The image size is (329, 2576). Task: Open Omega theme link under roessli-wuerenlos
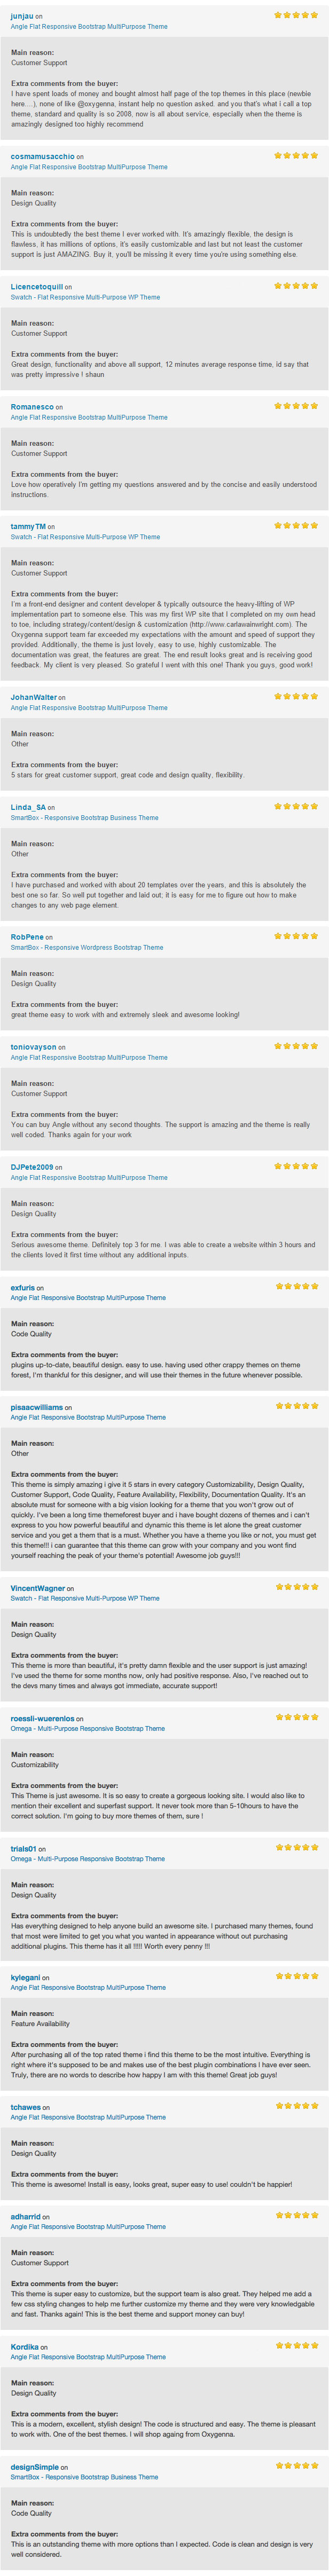pos(88,1729)
